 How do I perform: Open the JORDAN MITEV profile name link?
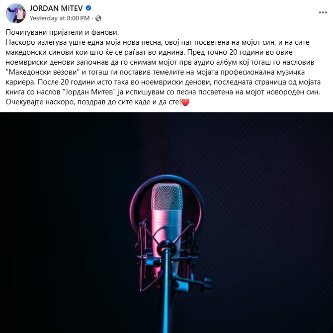pos(56,8)
